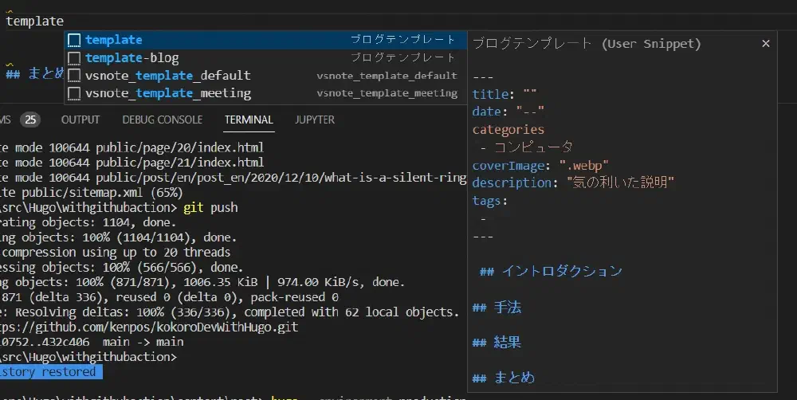Click 'coverImage: ".webp"' in preview
Image resolution: width=797 pixels, height=400 pixels.
pos(540,166)
